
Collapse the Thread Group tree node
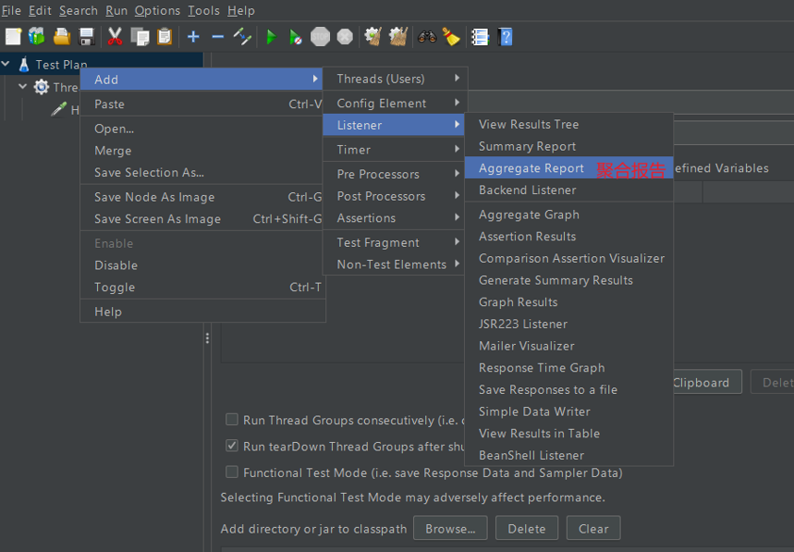pyautogui.click(x=22, y=87)
